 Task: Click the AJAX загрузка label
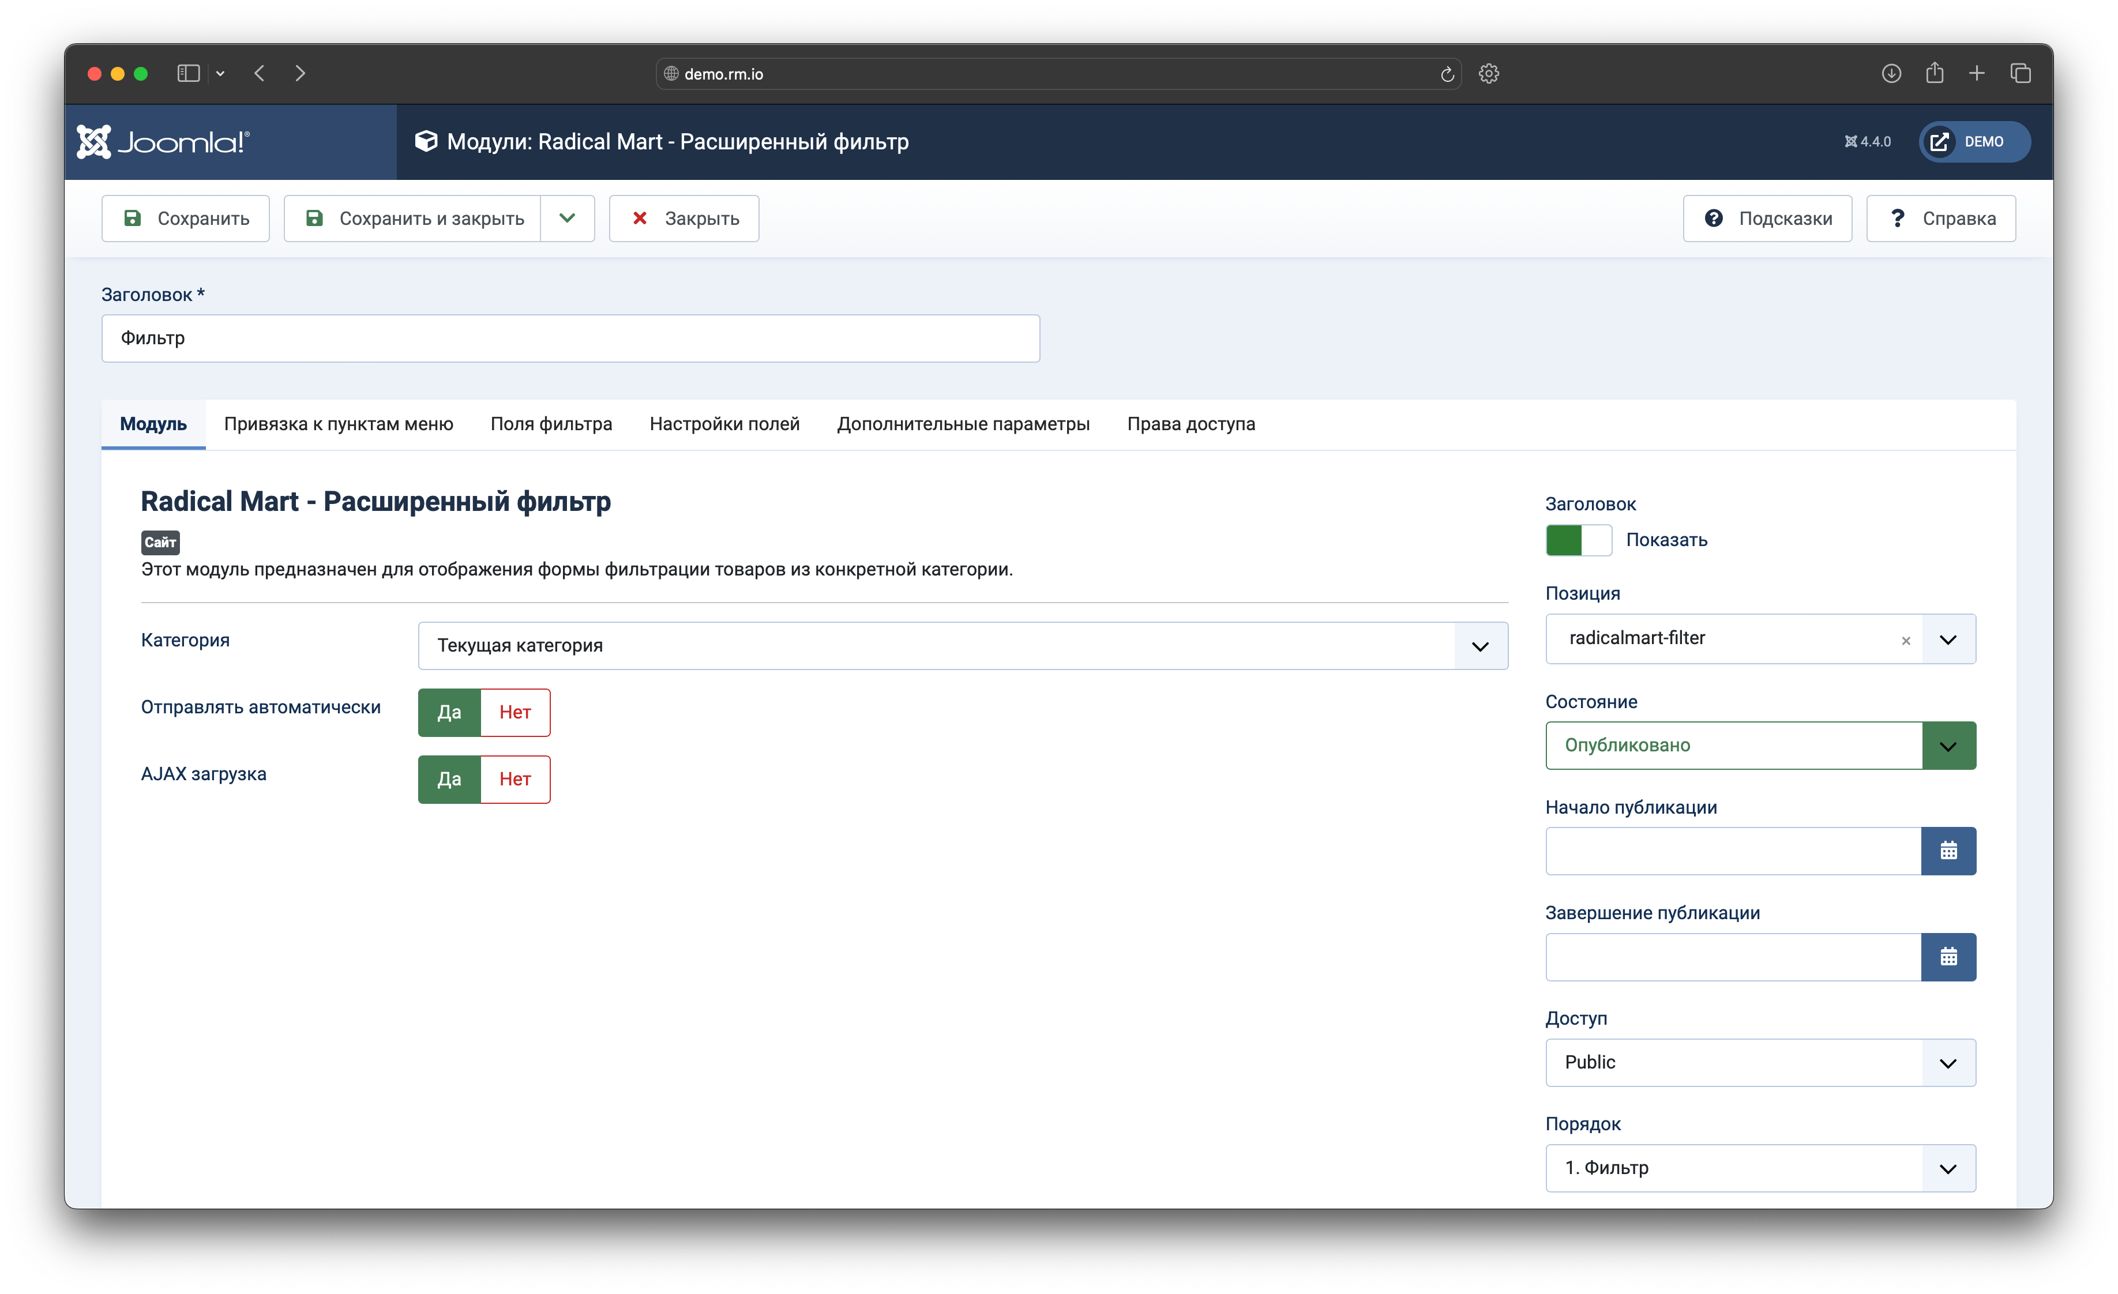tap(204, 774)
